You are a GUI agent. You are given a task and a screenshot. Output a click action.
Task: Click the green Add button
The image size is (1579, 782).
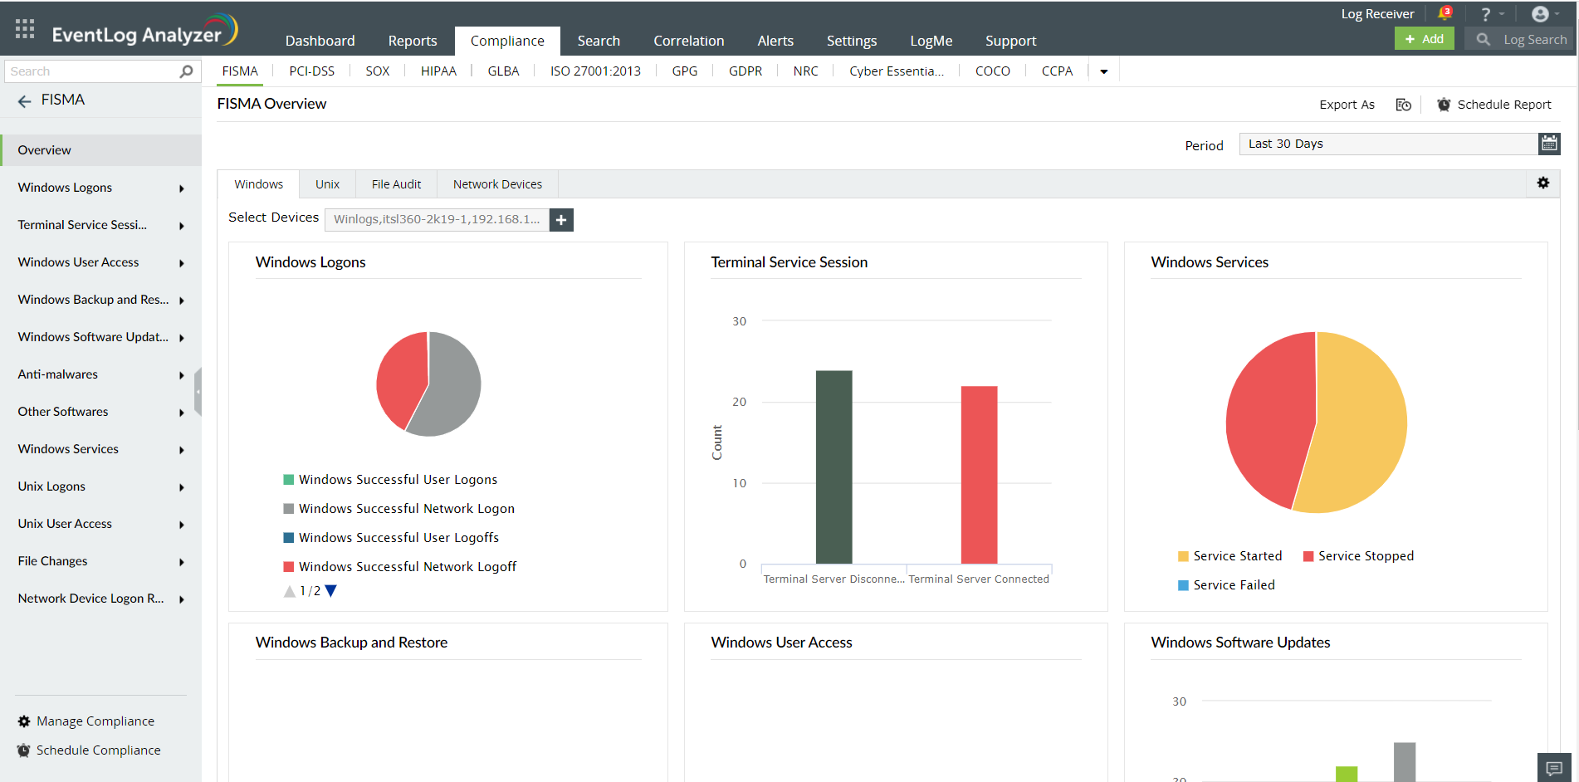(x=1424, y=38)
